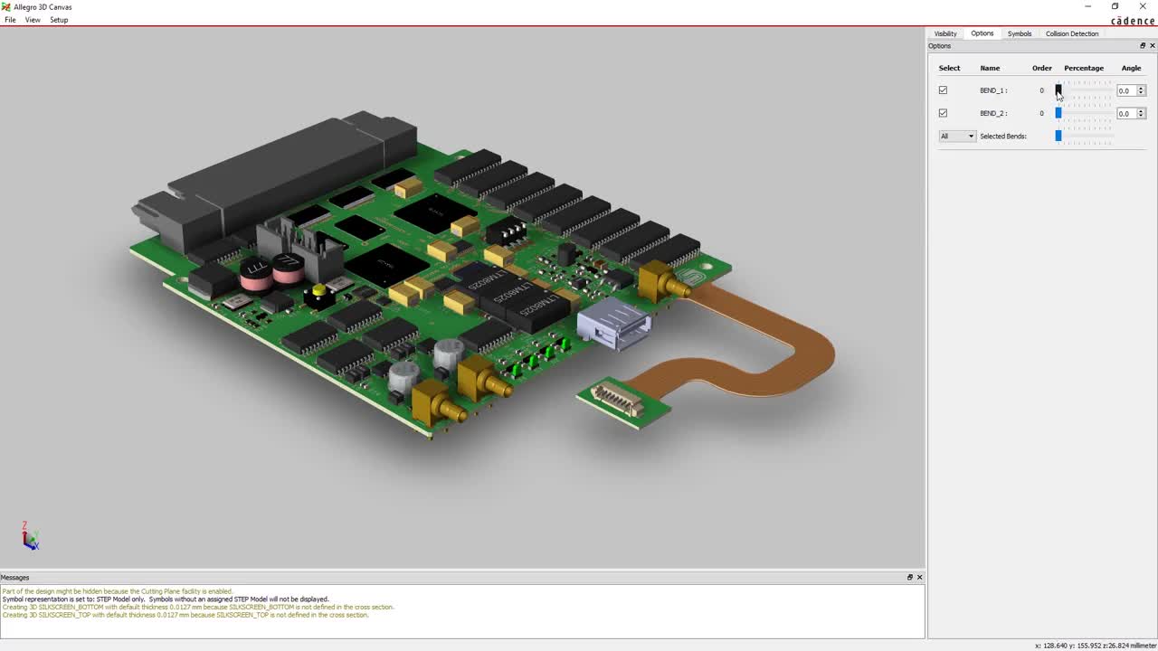This screenshot has width=1158, height=651.
Task: Click the Allegro 3D Canvas application icon
Action: [5, 6]
